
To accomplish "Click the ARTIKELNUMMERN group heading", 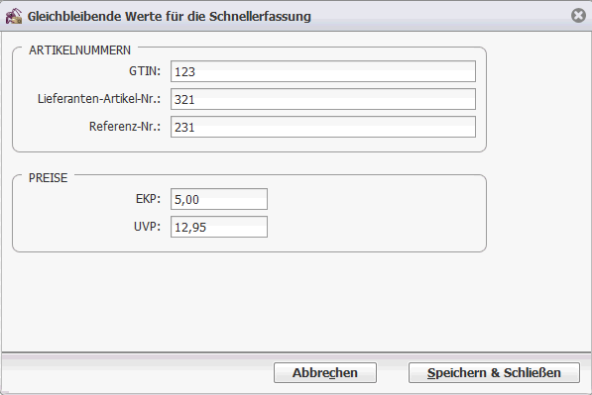I will [x=79, y=50].
